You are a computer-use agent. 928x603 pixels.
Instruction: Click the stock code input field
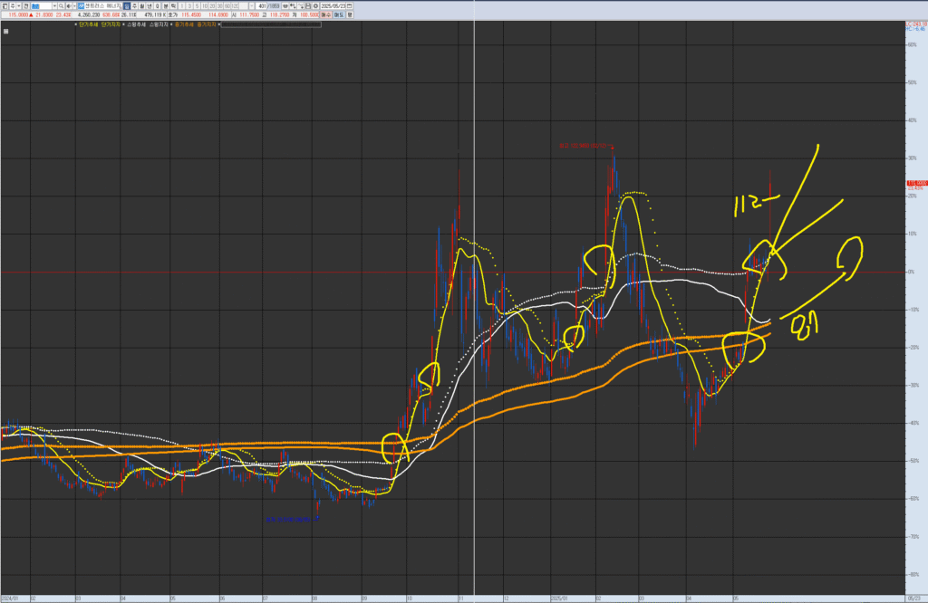point(42,6)
